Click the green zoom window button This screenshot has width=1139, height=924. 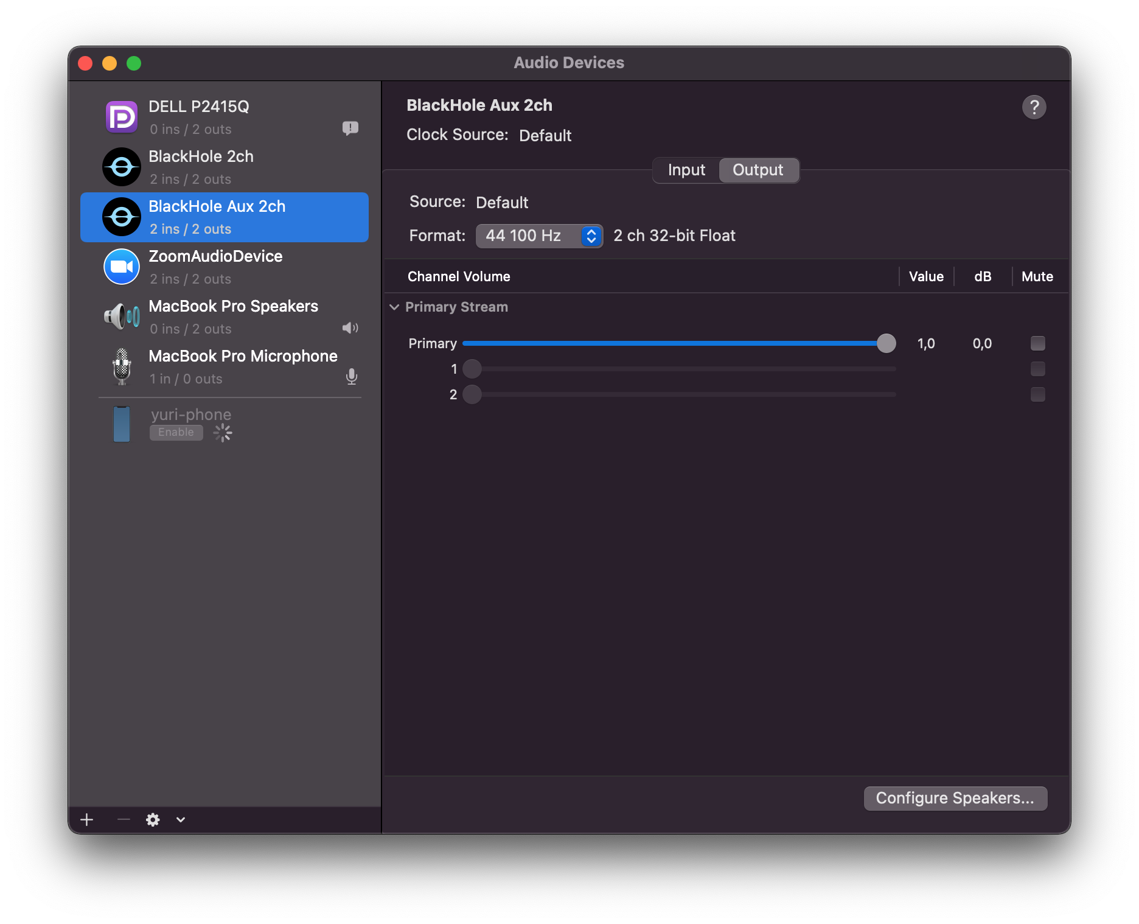pos(134,63)
